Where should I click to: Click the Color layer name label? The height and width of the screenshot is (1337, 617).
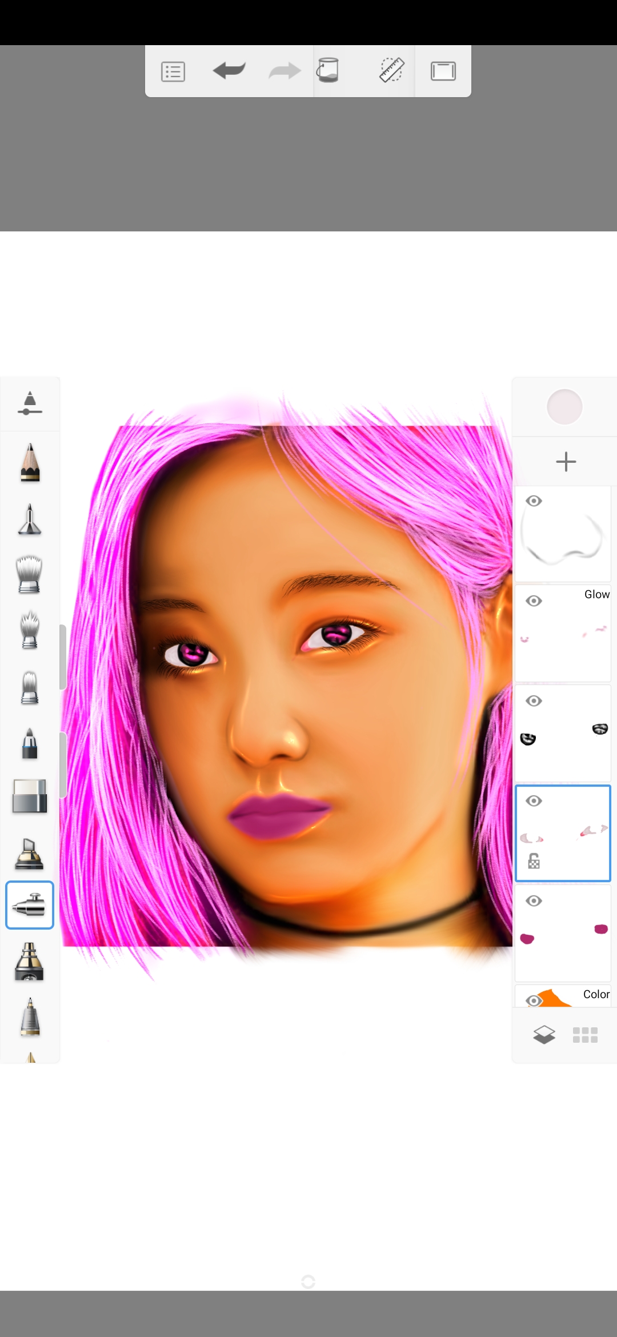tap(596, 994)
